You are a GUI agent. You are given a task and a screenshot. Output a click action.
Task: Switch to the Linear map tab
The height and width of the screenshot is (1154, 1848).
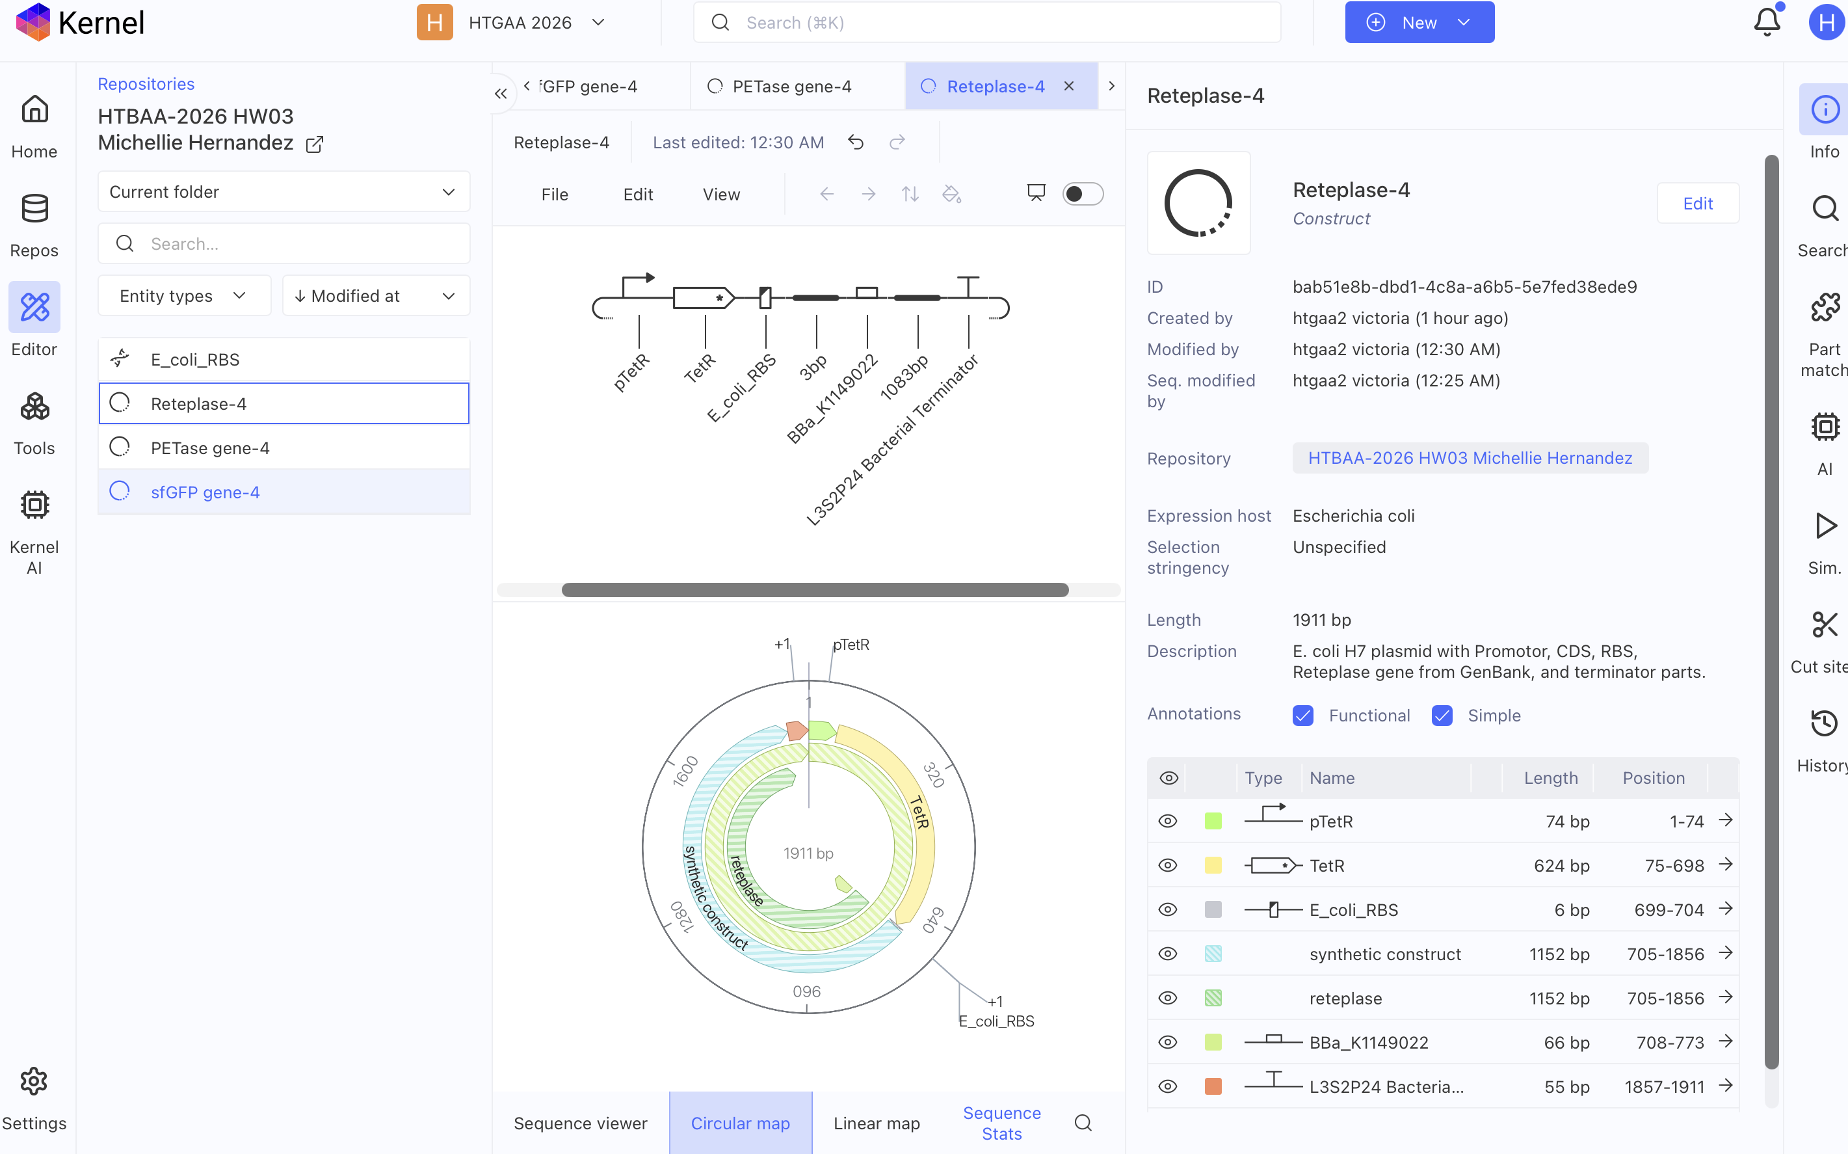click(x=877, y=1123)
